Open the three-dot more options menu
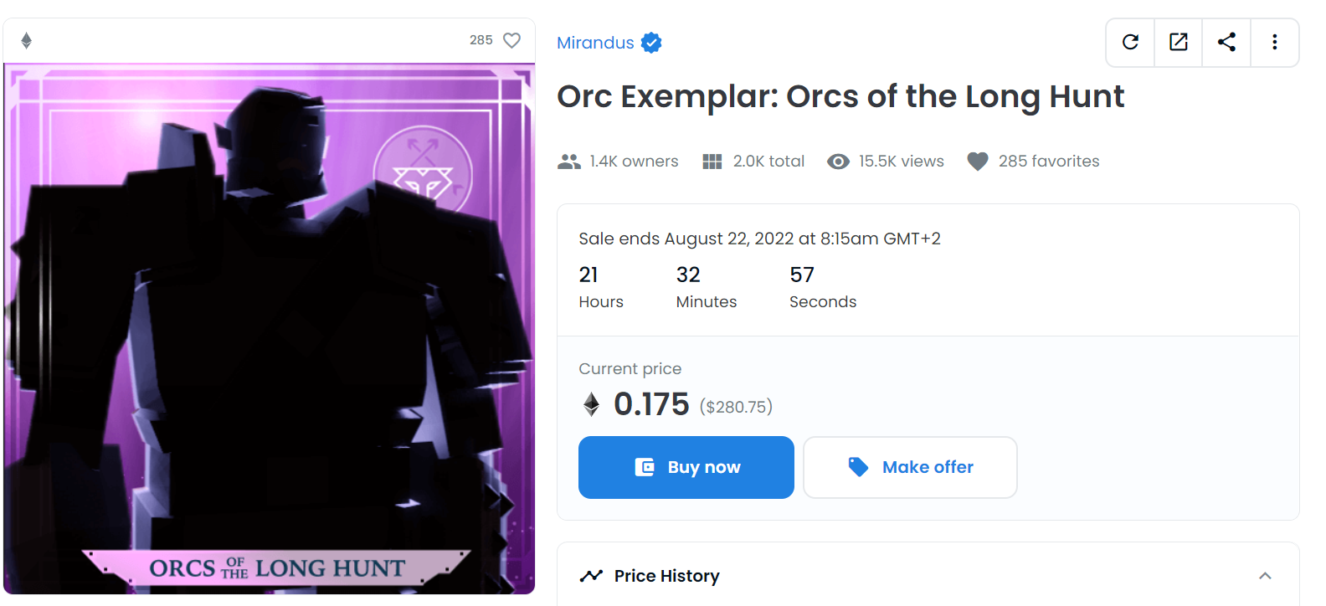The height and width of the screenshot is (606, 1326). [1275, 42]
